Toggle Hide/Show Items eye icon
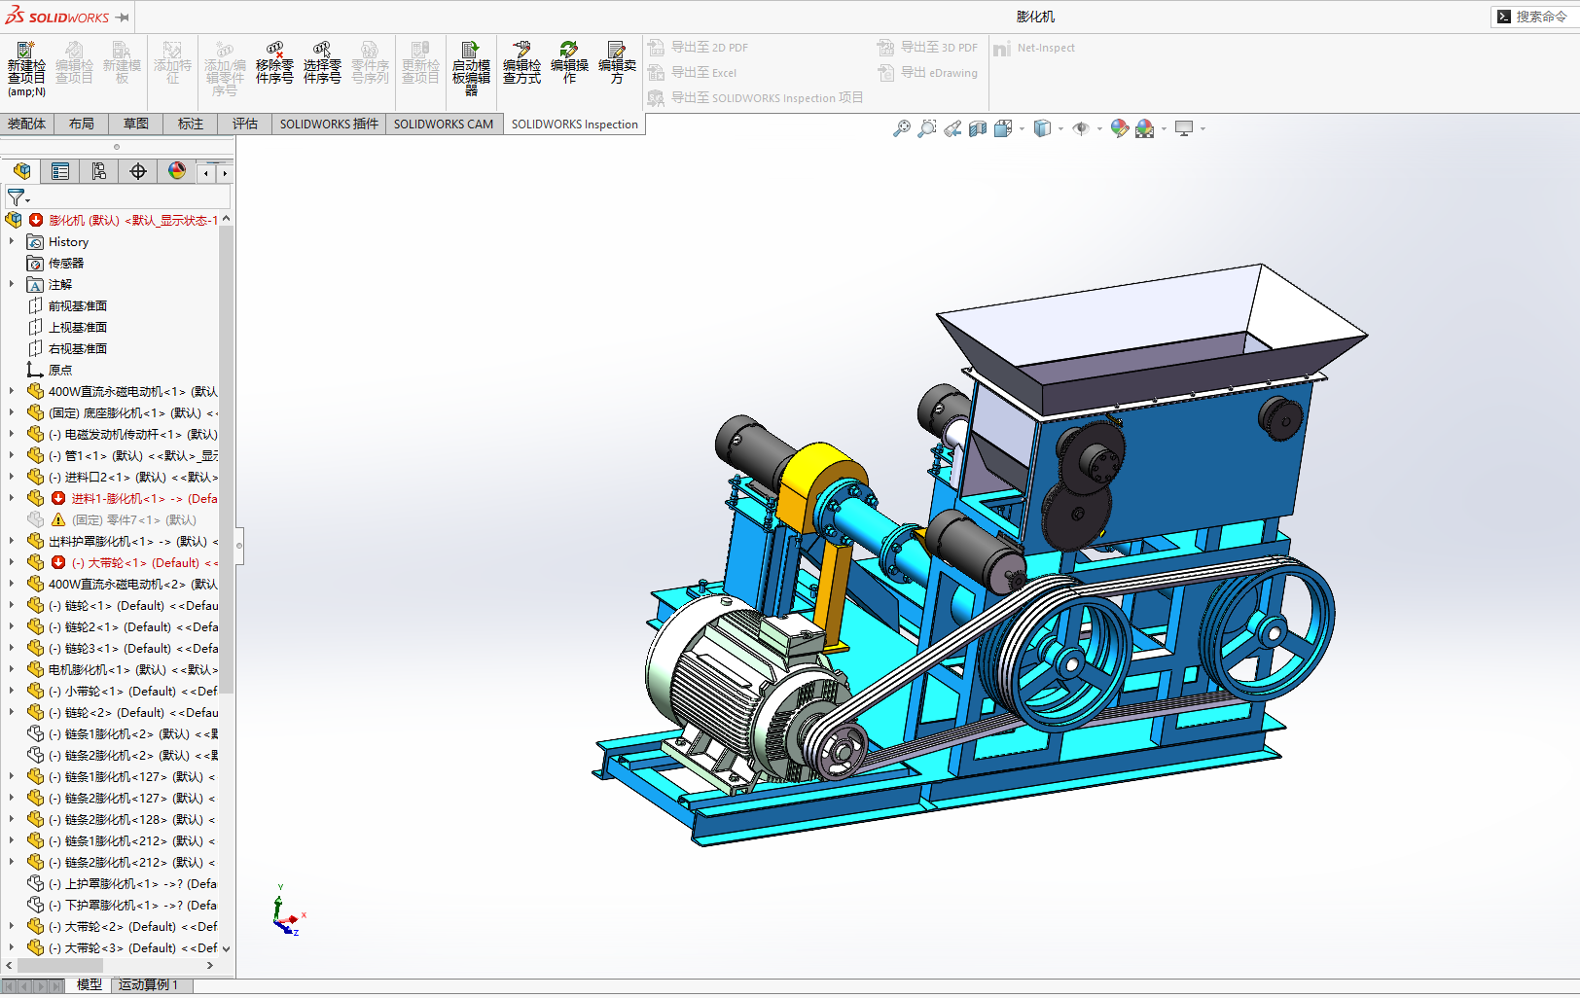 click(x=1081, y=128)
